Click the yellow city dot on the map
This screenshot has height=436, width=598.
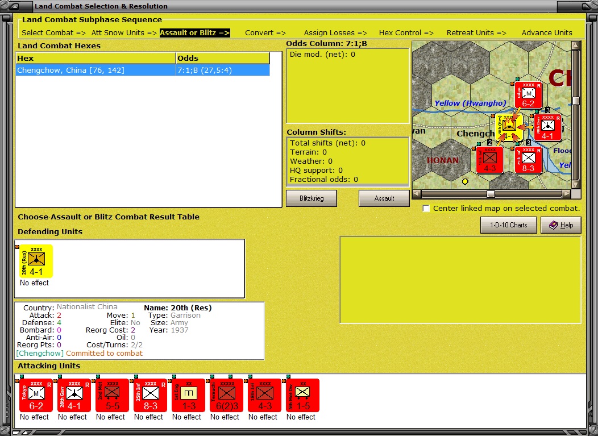click(x=465, y=181)
